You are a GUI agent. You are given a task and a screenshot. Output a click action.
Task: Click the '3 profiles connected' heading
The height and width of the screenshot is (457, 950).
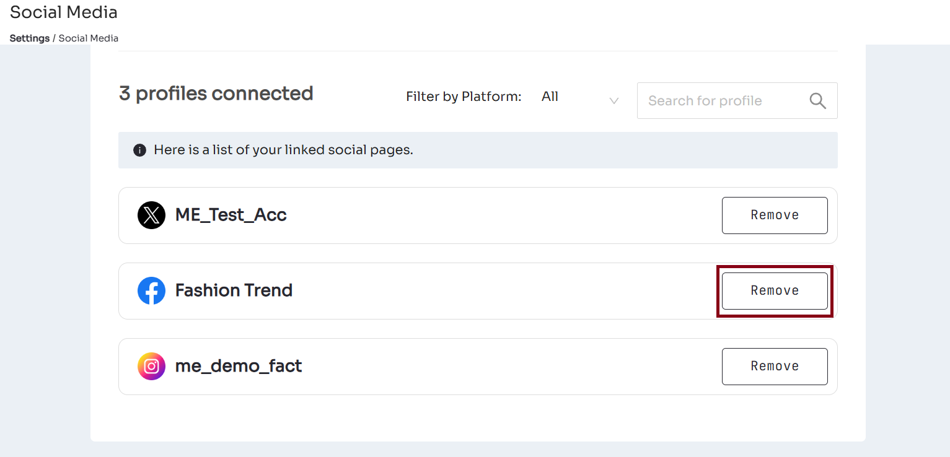tap(216, 94)
